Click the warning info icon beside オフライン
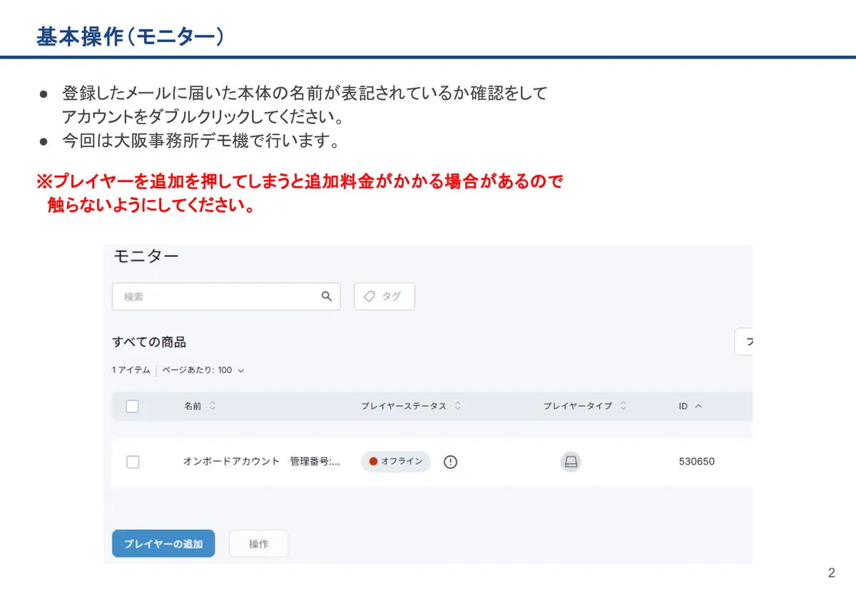This screenshot has height=606, width=856. click(450, 462)
